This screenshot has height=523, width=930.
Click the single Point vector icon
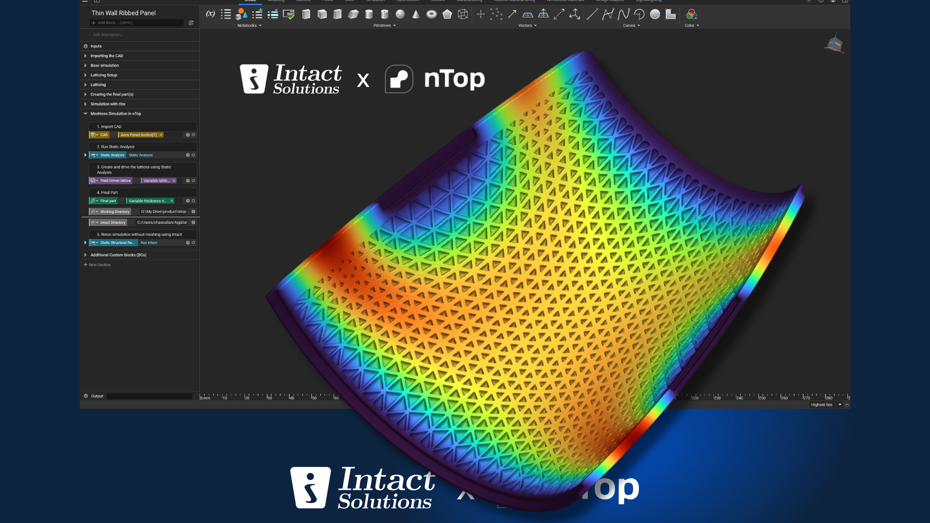click(480, 14)
